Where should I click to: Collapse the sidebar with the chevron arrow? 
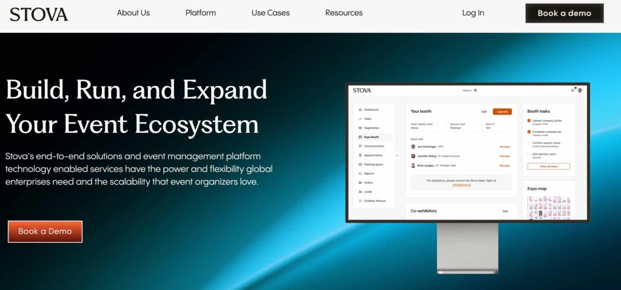pyautogui.click(x=397, y=155)
